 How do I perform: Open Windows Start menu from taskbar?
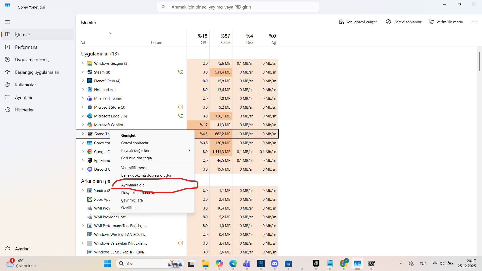[x=107, y=264]
